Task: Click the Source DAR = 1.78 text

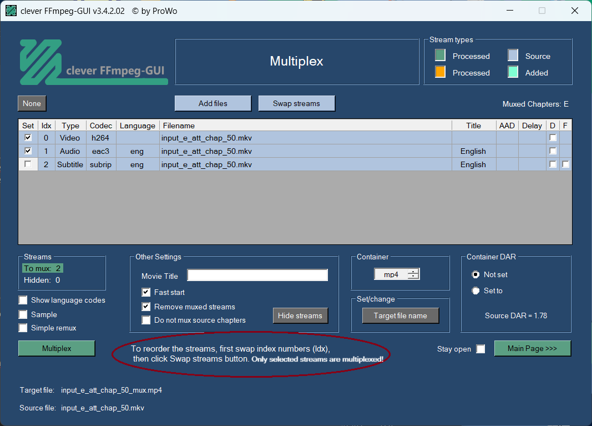Action: point(516,315)
